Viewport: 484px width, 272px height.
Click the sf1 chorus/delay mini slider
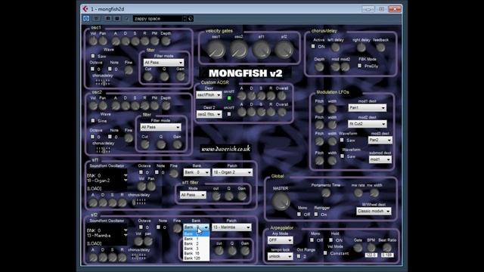click(x=138, y=202)
